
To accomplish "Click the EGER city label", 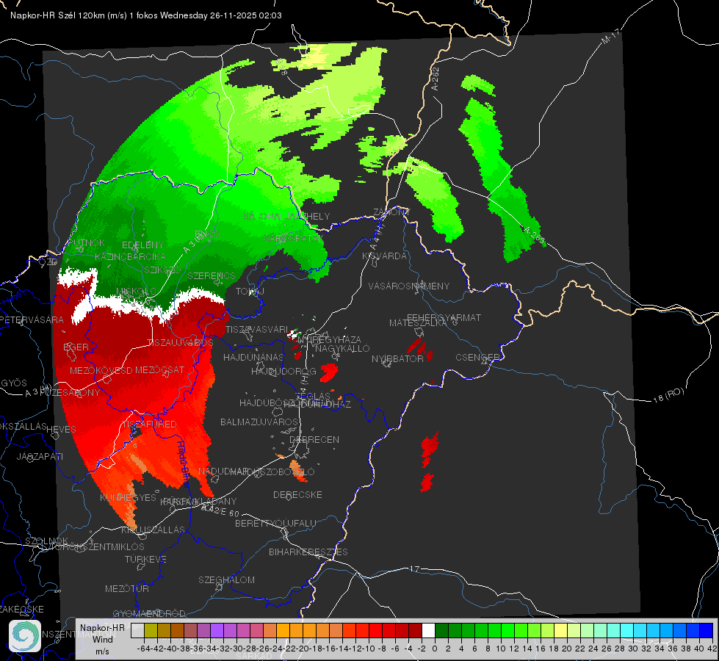I will [x=76, y=347].
